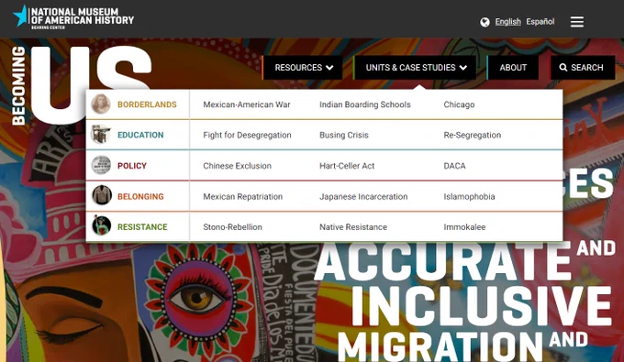Click the search magnifier icon
Screen dimensions: 624x362
563,68
